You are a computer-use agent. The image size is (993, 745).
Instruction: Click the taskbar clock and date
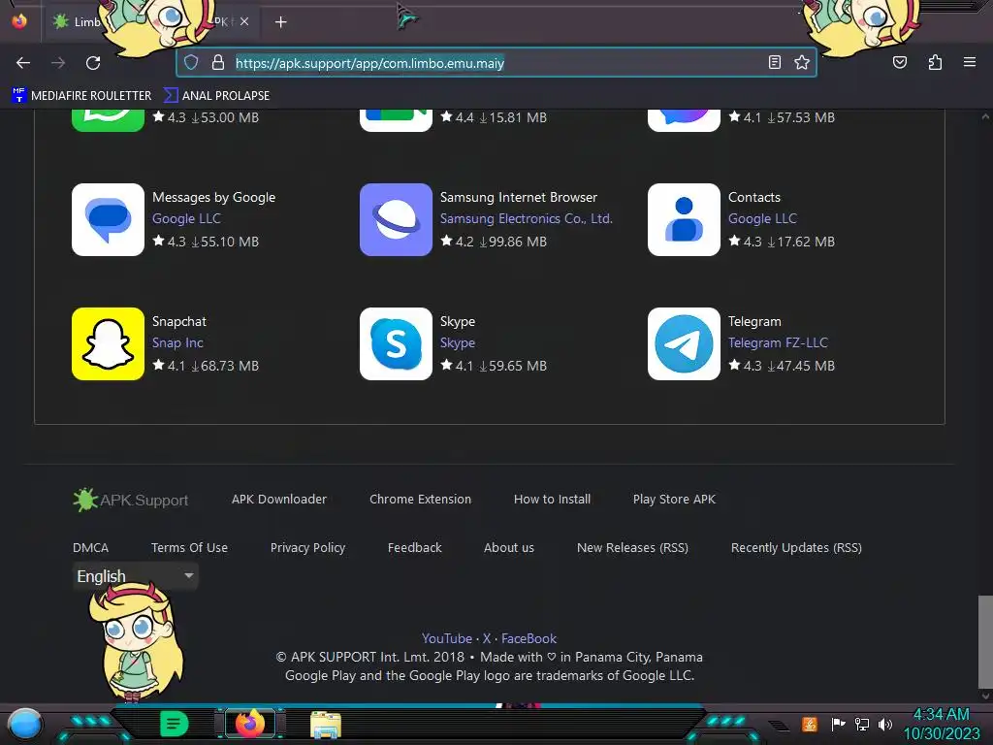coord(942,724)
